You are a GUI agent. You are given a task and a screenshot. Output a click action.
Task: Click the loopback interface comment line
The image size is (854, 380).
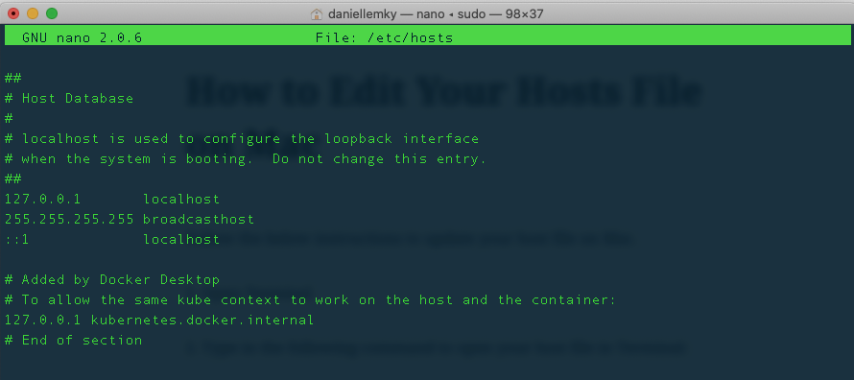[x=241, y=139]
